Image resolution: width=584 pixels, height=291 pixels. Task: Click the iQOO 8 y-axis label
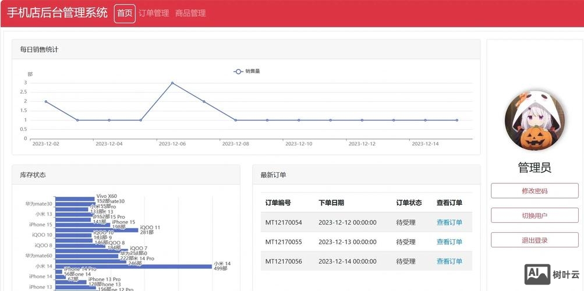point(44,245)
